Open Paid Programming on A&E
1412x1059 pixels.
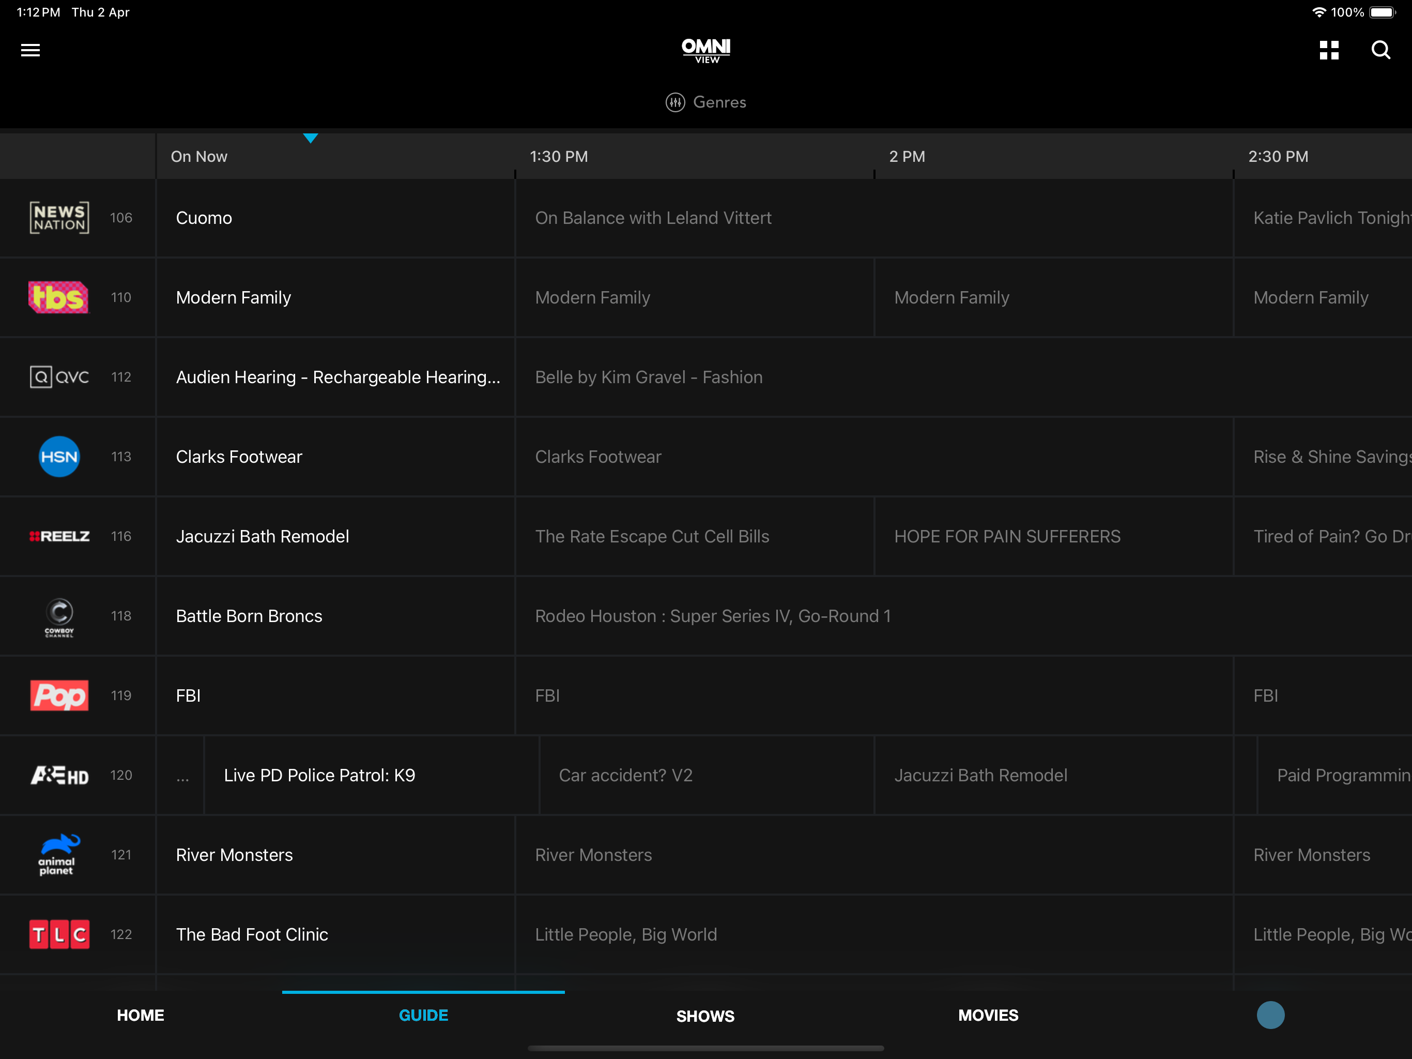(x=1336, y=776)
